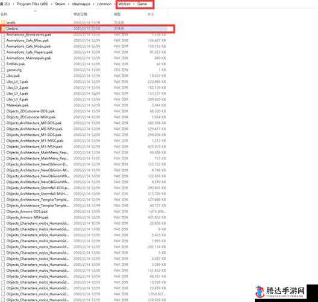Sort by the 类型 (Type) column header
Image resolution: width=318 pixels, height=302 pixels.
coord(117,14)
